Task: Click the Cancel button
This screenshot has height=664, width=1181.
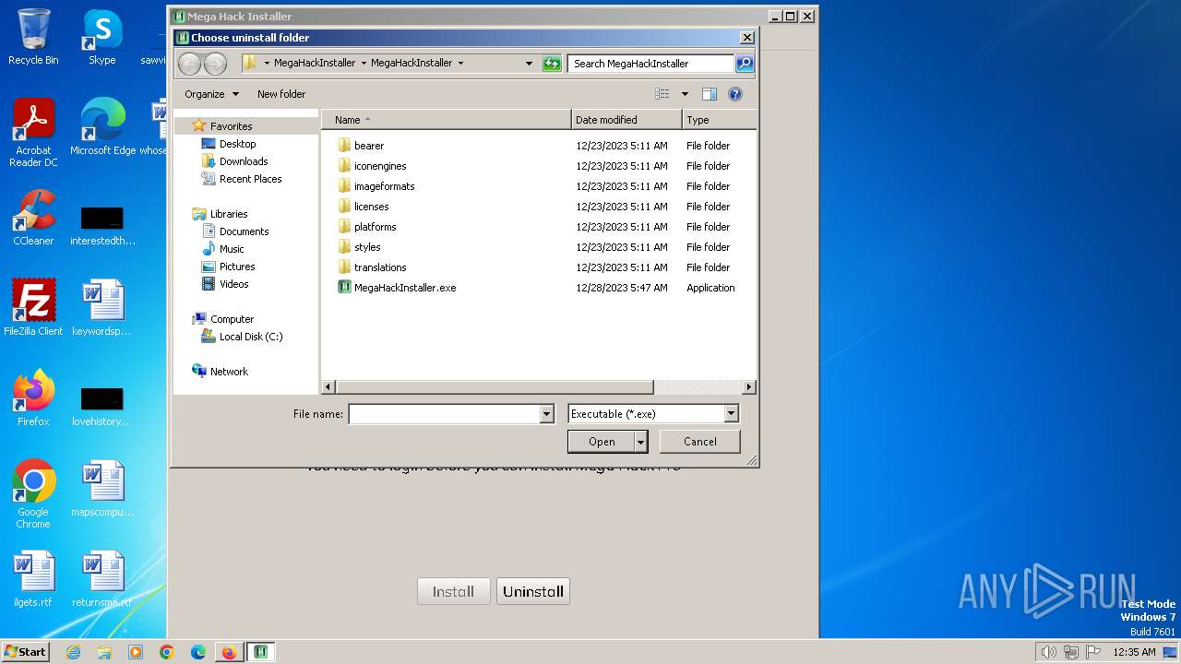Action: click(x=700, y=442)
